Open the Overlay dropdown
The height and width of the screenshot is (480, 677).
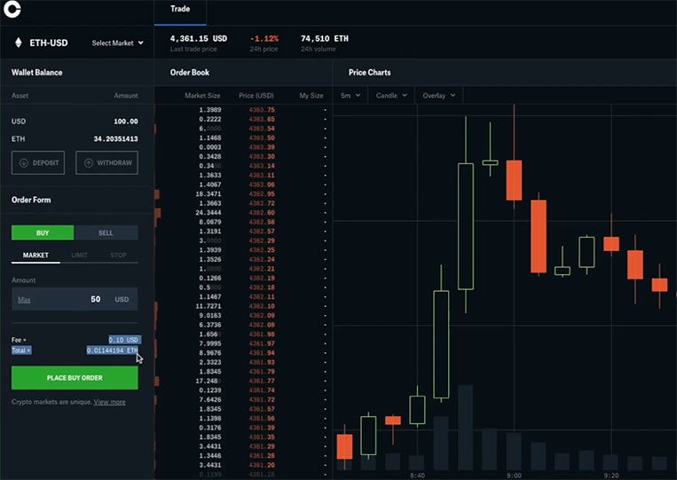pos(438,96)
